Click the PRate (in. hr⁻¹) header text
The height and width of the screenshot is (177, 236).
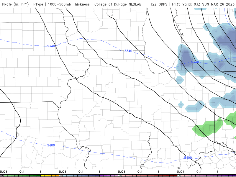[15, 4]
